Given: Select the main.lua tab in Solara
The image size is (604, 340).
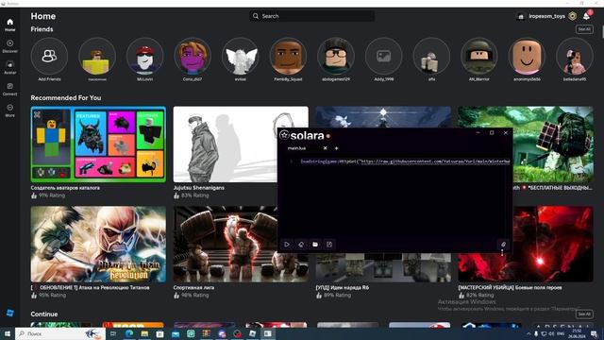Looking at the screenshot, I should [296, 148].
